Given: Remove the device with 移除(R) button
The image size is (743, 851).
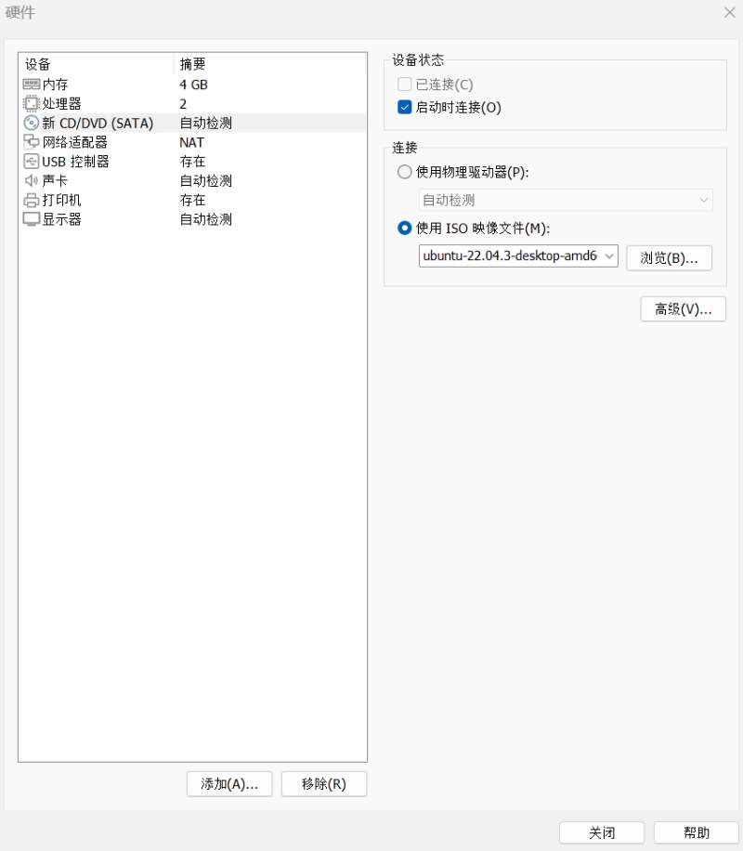Looking at the screenshot, I should [x=324, y=784].
